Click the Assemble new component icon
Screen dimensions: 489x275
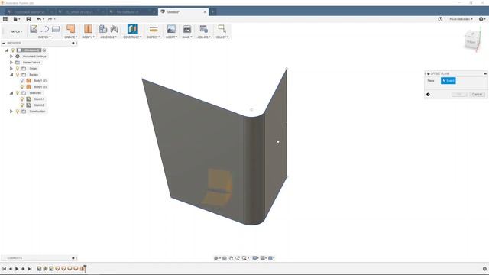point(103,29)
